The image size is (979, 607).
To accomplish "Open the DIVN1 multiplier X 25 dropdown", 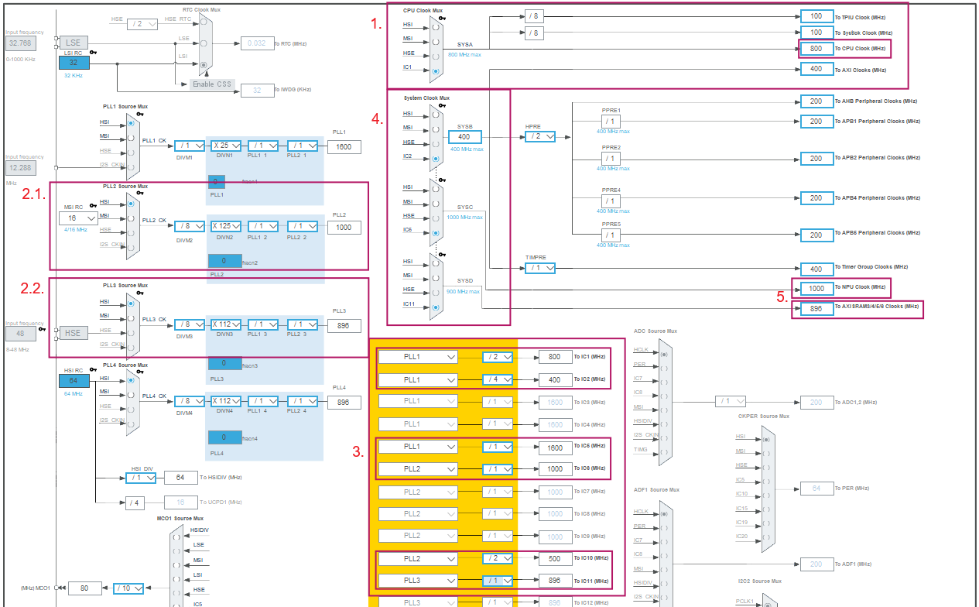I will [228, 145].
